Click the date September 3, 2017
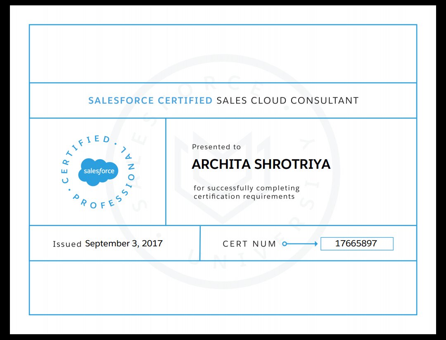The width and height of the screenshot is (446, 340). pyautogui.click(x=124, y=243)
